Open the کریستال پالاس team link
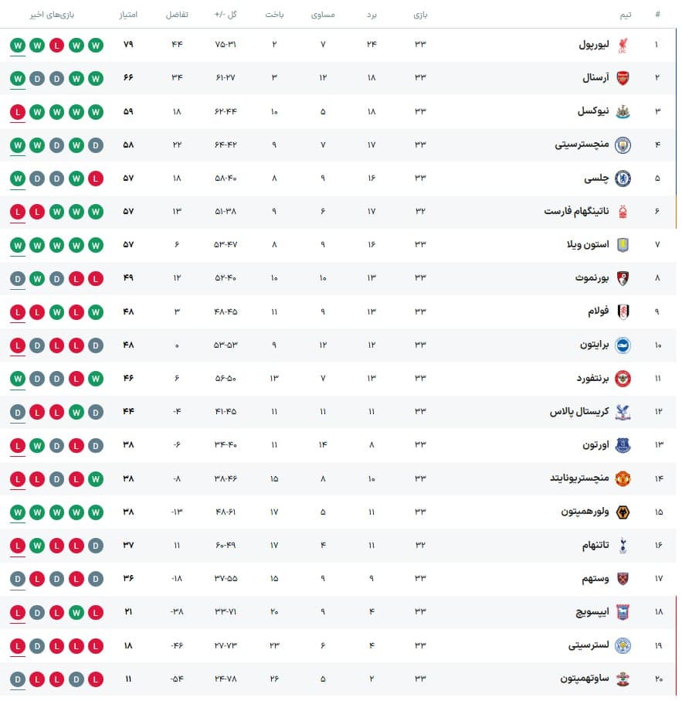The width and height of the screenshot is (682, 701). (x=579, y=411)
